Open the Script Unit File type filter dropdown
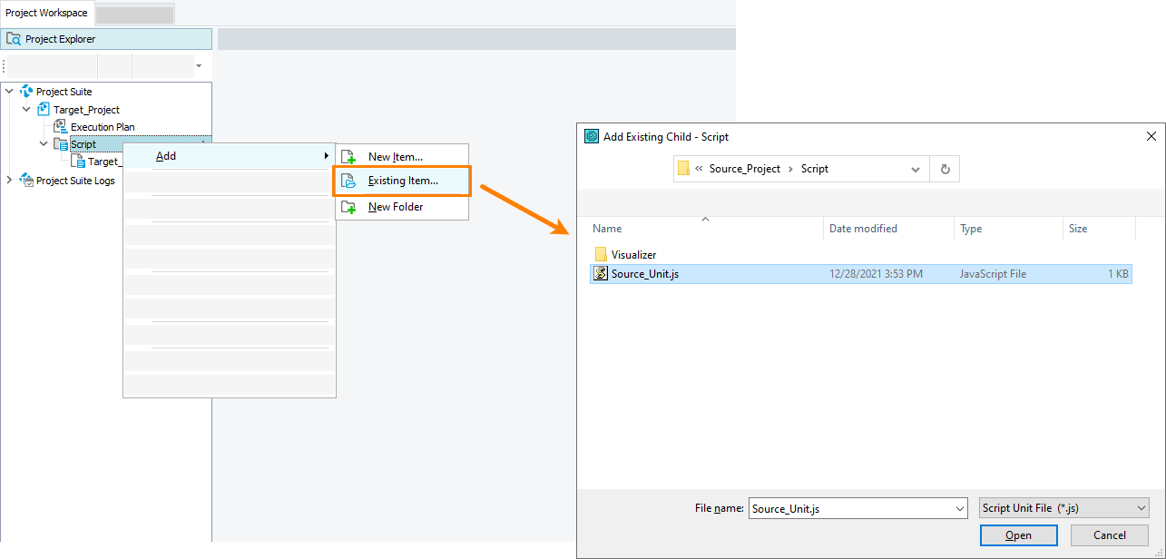 [x=1139, y=508]
